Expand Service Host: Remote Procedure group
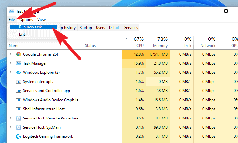Screen dimensions: 238x143 (x=11, y=118)
